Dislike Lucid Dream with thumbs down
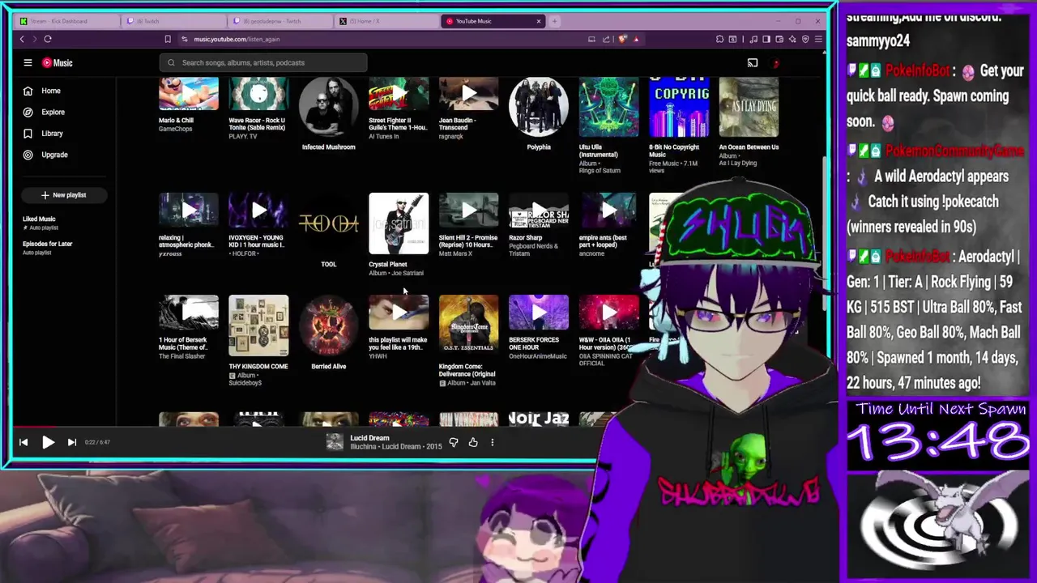This screenshot has height=583, width=1037. [454, 442]
